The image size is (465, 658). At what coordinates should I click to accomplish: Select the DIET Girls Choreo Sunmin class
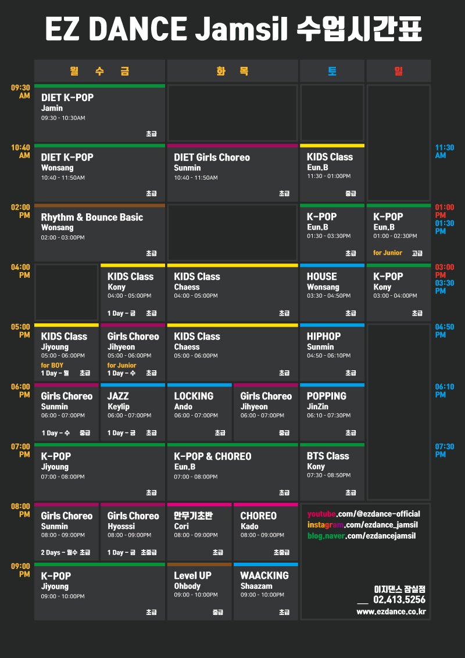point(233,173)
